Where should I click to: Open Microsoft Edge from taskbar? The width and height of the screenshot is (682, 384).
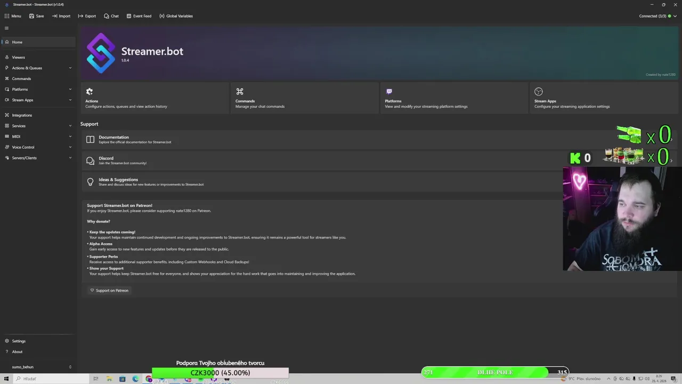135,379
